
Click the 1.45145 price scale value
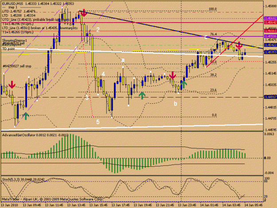click(x=271, y=74)
